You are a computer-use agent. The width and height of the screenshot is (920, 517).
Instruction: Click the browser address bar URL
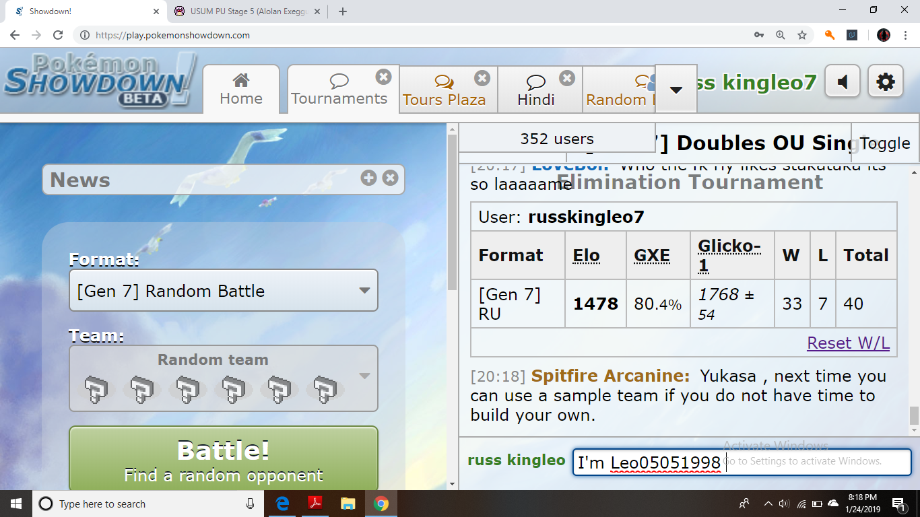tap(172, 35)
